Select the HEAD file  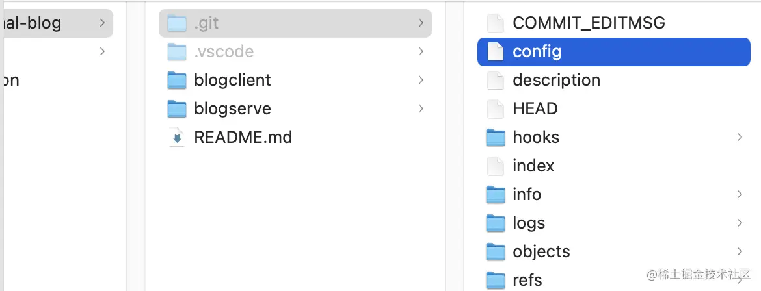coord(614,108)
